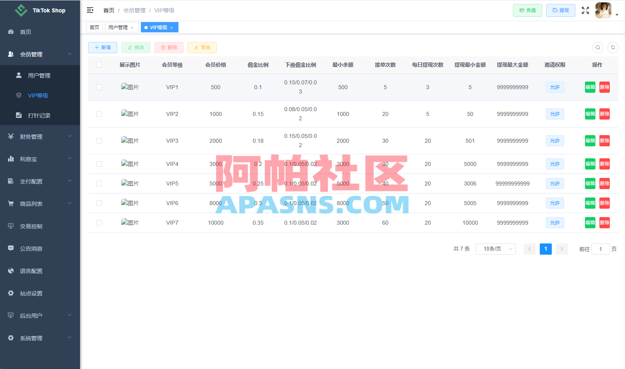Click the refresh icon above the table
Screen dimensions: 625x369
click(613, 48)
